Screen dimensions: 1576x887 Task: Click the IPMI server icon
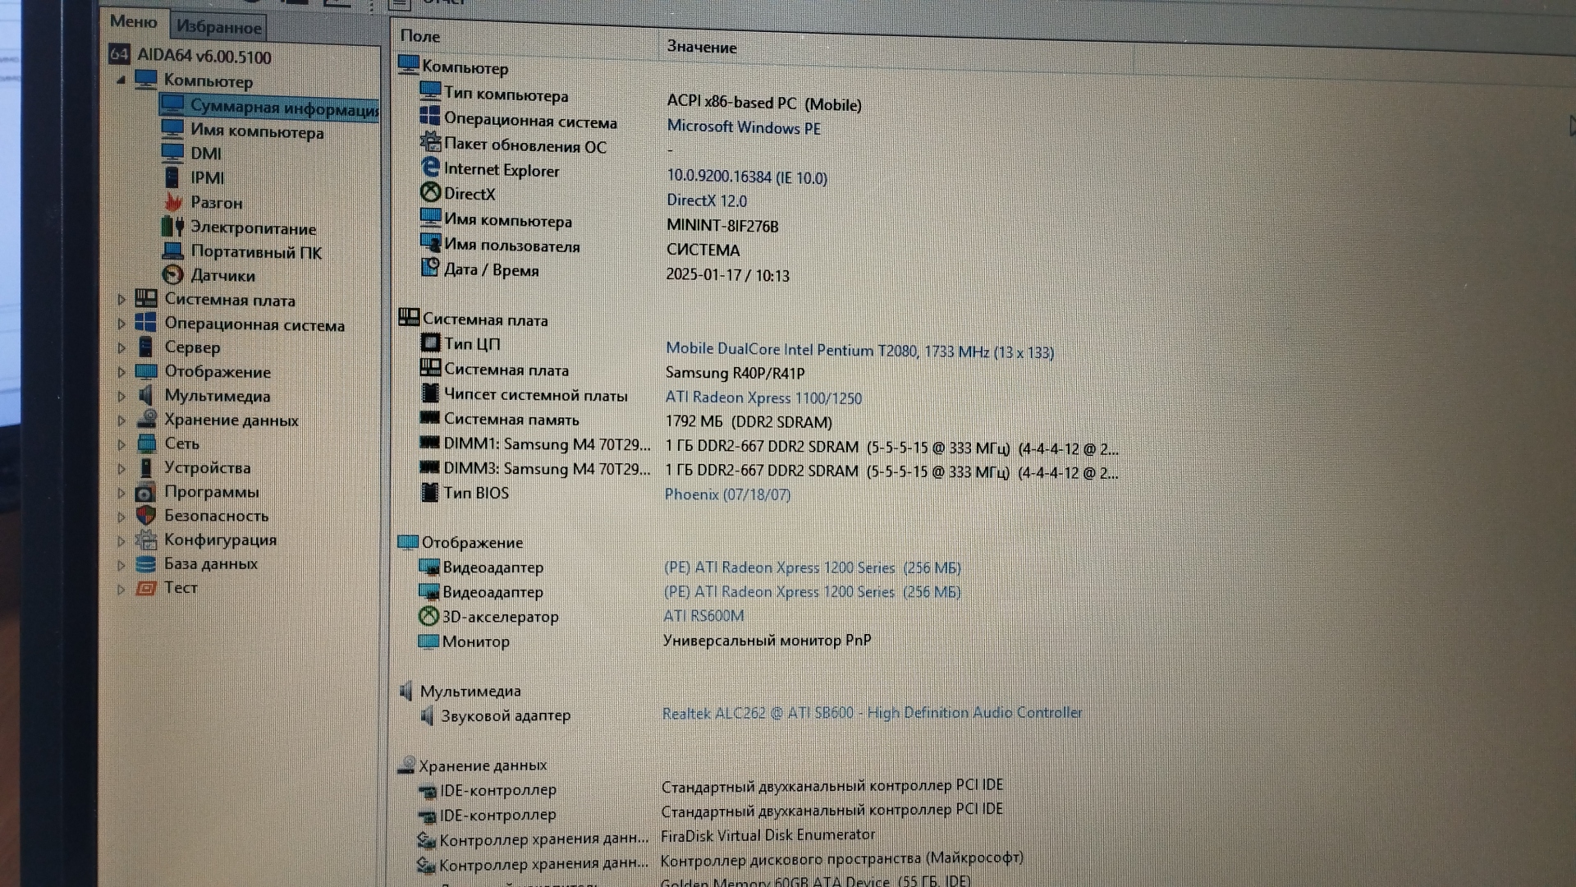point(172,177)
